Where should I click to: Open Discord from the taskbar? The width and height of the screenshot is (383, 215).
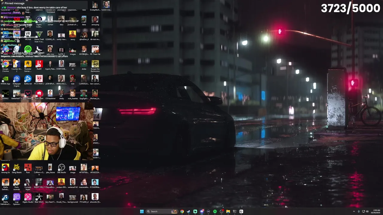pos(202,211)
